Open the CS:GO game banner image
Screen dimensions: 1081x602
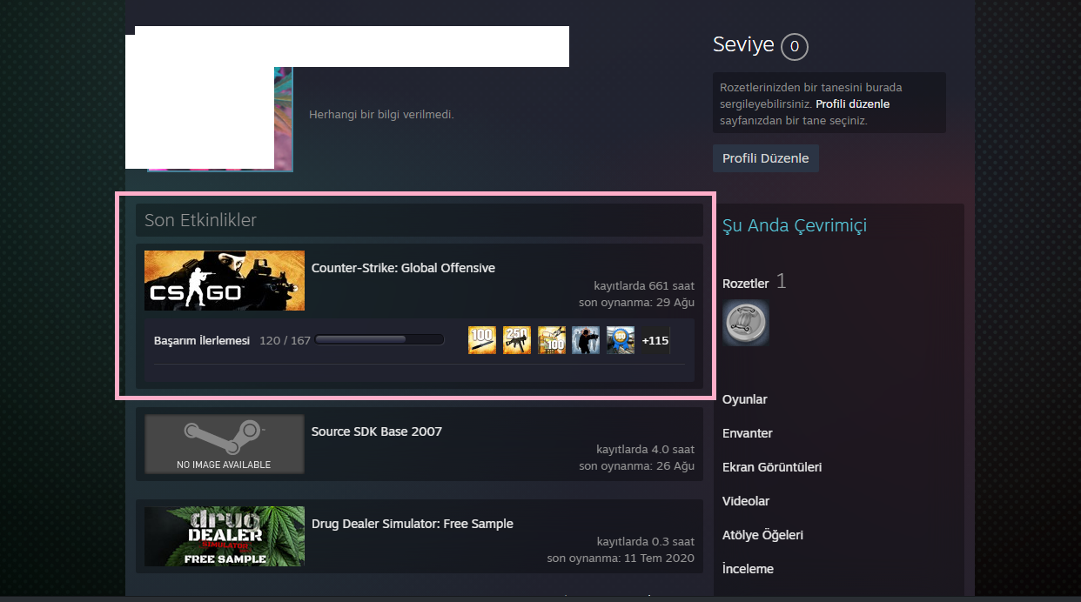(225, 280)
